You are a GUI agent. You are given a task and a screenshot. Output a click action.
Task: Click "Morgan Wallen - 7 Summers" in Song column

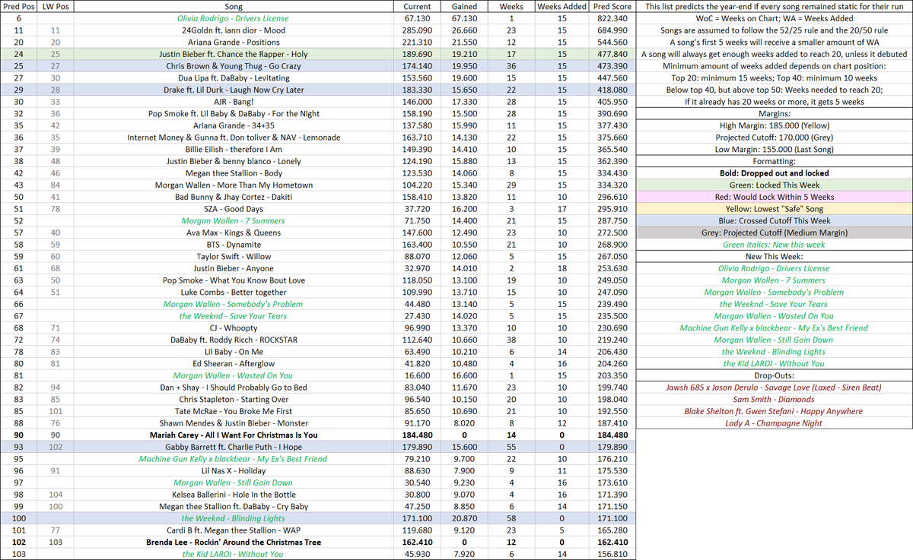click(234, 220)
